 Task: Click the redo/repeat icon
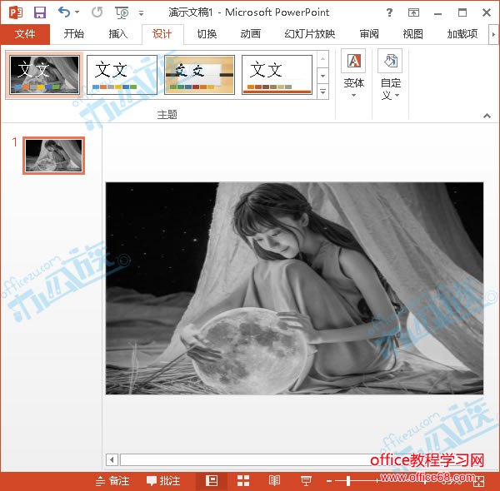tap(97, 12)
